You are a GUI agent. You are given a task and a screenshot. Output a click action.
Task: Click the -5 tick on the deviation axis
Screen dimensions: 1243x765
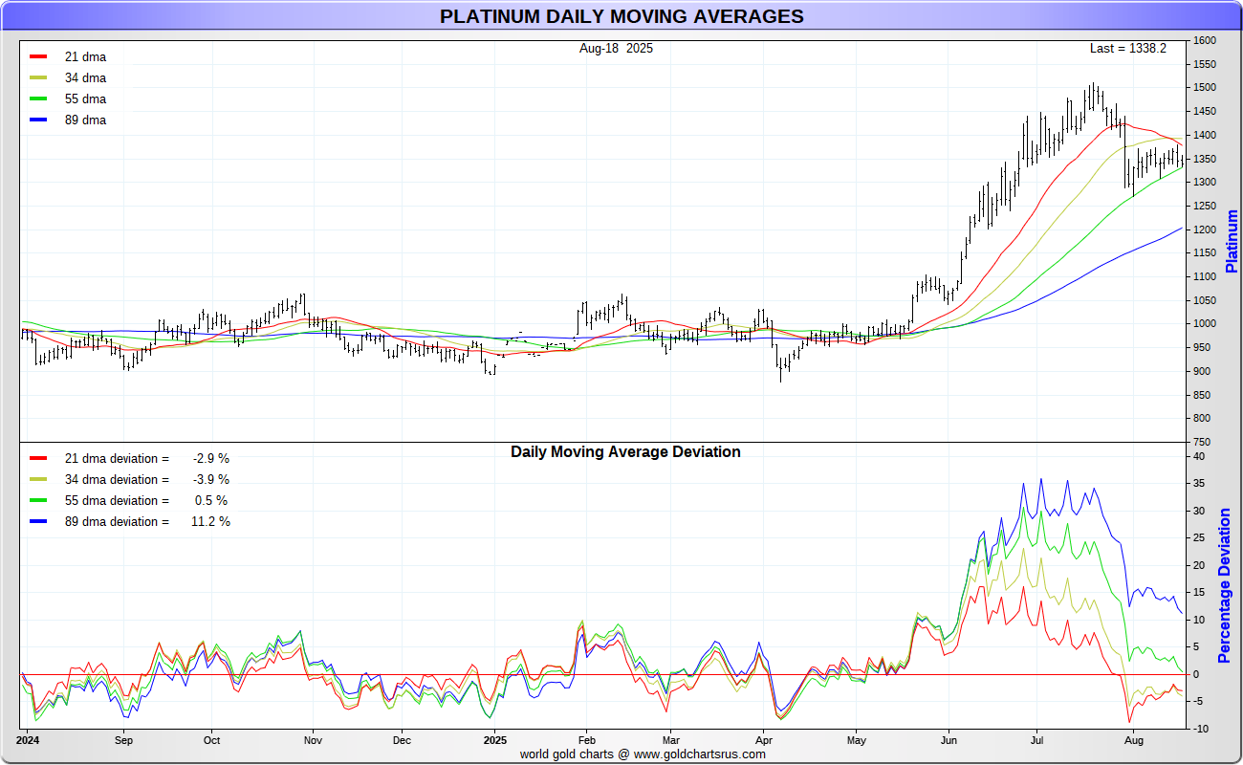(1197, 702)
